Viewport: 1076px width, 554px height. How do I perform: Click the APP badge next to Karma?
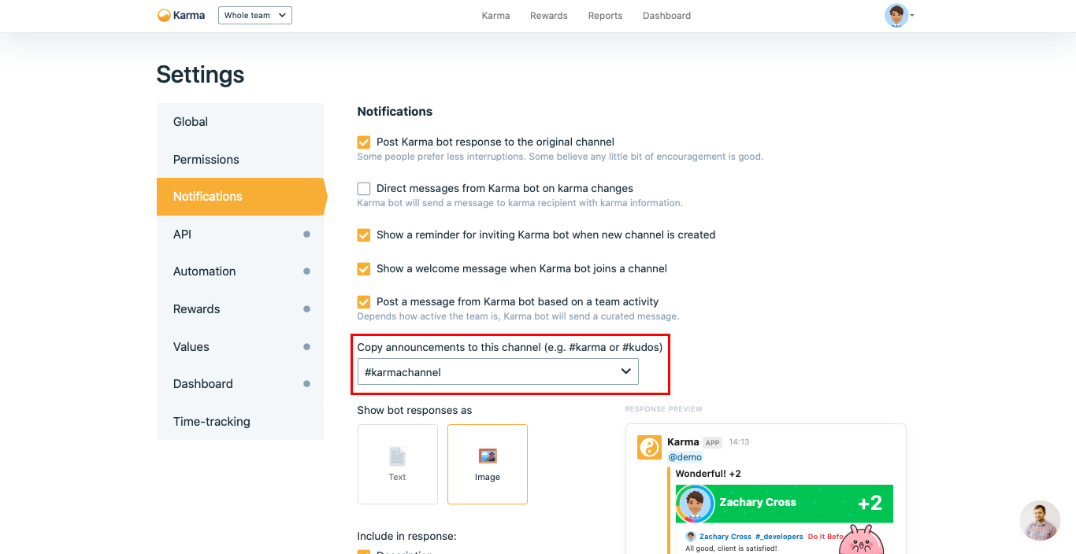(712, 442)
